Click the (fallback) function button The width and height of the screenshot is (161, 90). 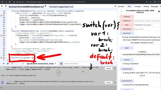(x=127, y=17)
